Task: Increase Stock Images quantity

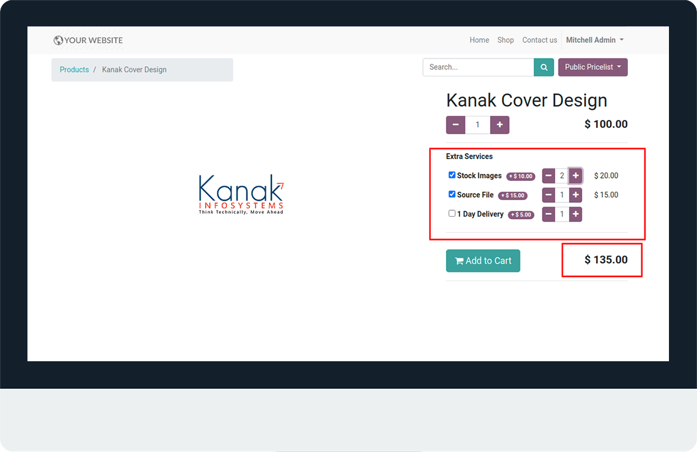Action: (576, 176)
